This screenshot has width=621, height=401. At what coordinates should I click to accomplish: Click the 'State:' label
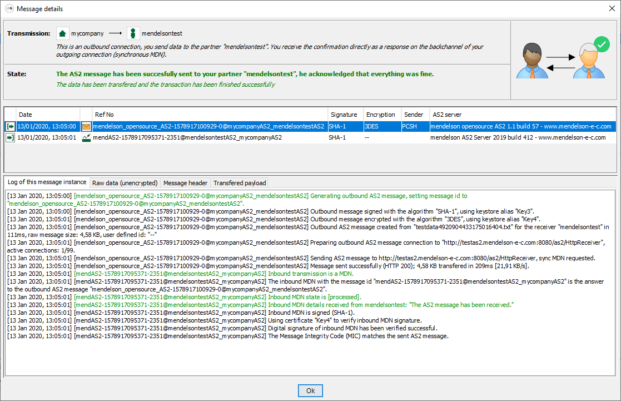pyautogui.click(x=17, y=74)
